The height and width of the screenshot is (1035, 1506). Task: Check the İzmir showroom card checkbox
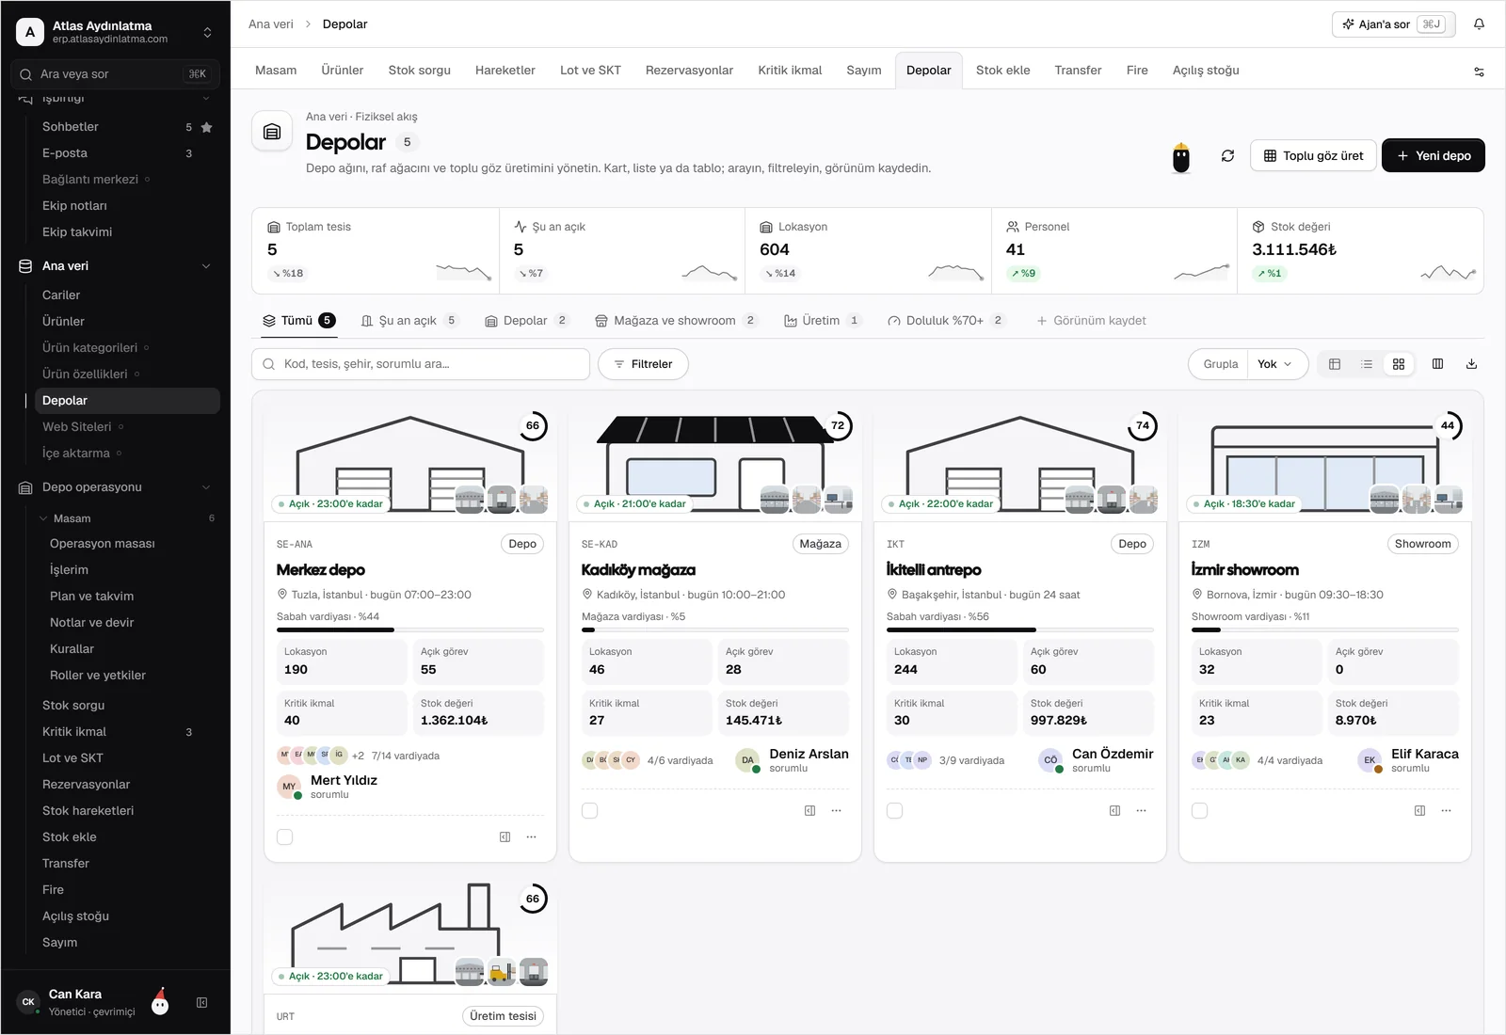[x=1200, y=811]
